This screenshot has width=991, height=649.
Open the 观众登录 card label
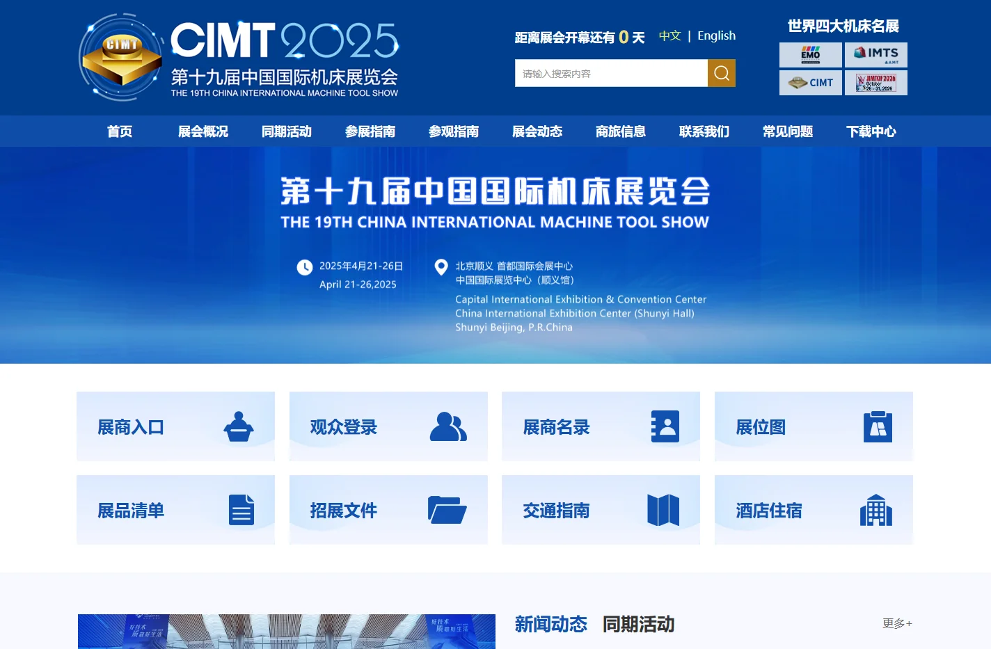click(344, 427)
